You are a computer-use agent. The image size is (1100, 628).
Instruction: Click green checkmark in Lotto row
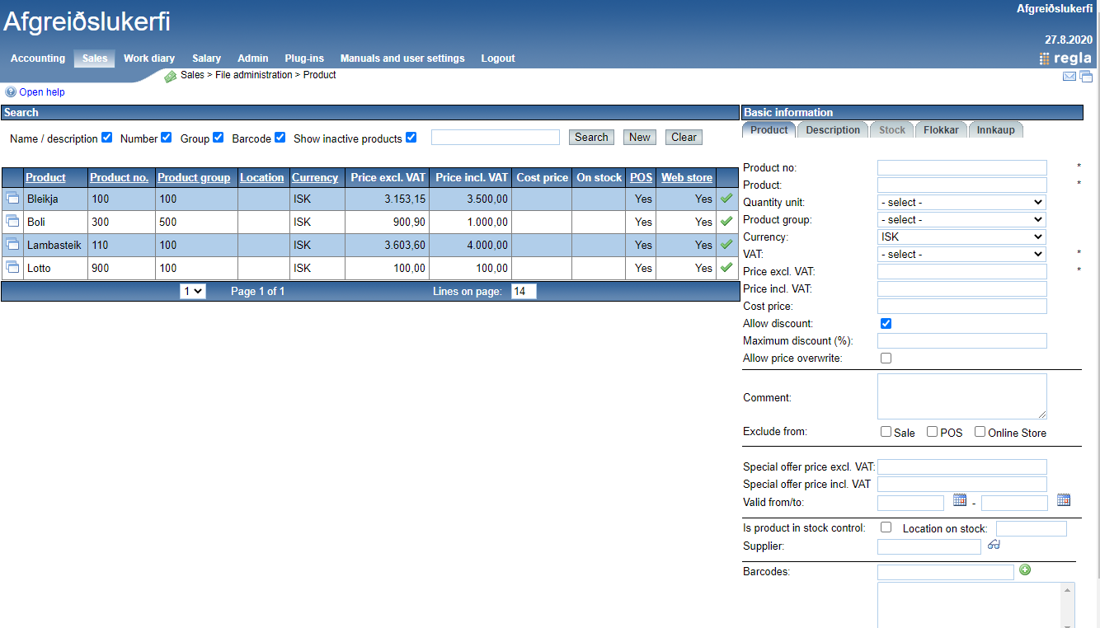[726, 267]
